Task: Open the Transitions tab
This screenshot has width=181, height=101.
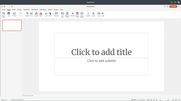Action: [26, 10]
